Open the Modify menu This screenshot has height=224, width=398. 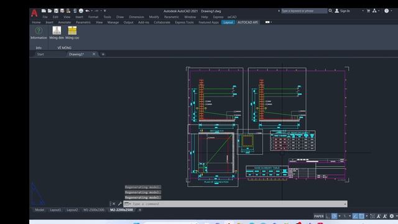(x=154, y=17)
